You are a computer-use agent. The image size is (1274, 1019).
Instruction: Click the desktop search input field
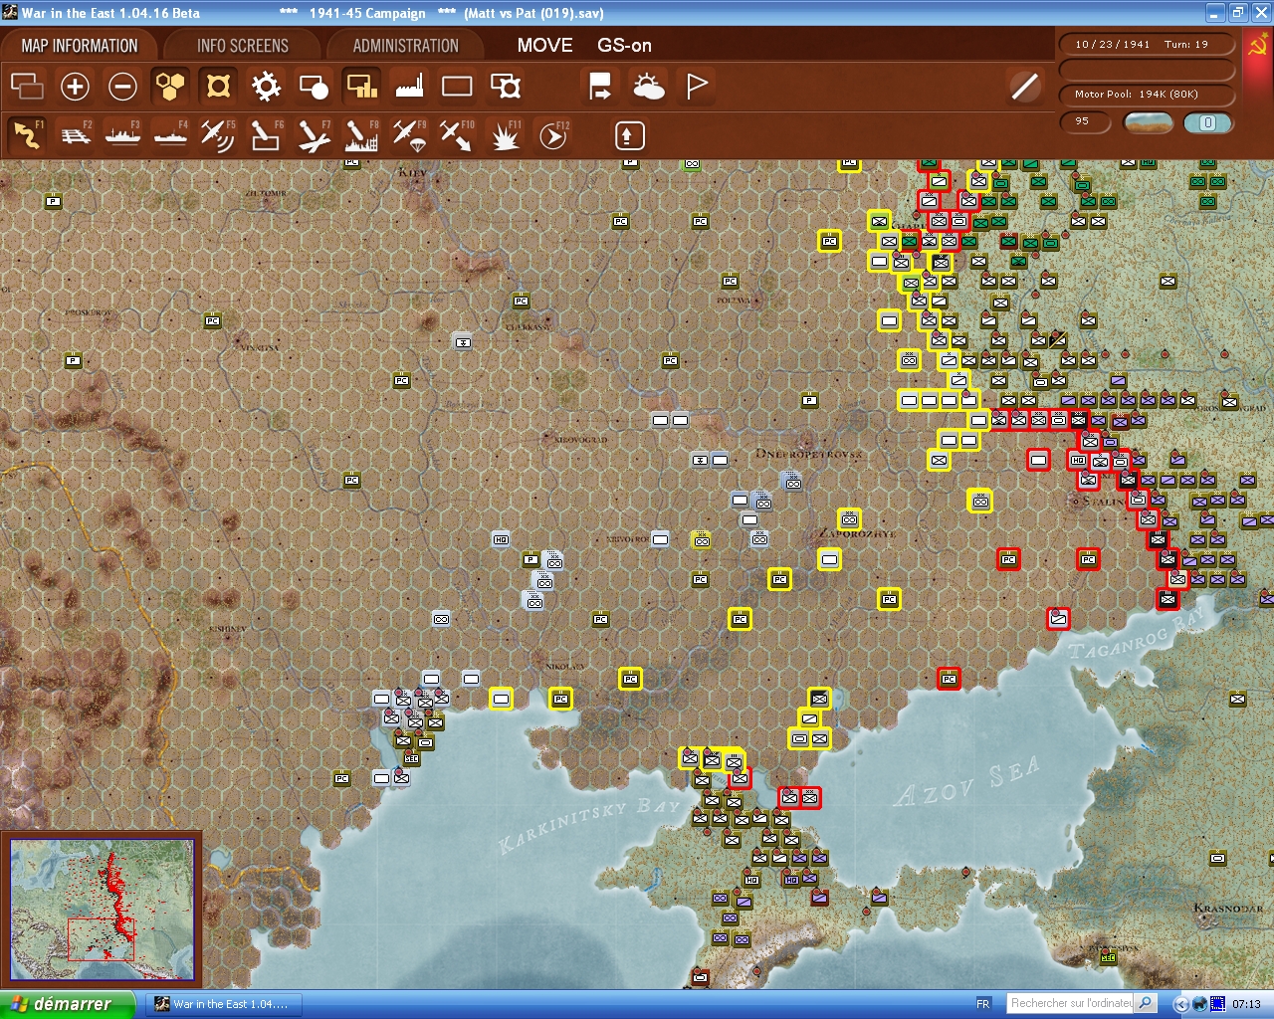(1071, 1003)
